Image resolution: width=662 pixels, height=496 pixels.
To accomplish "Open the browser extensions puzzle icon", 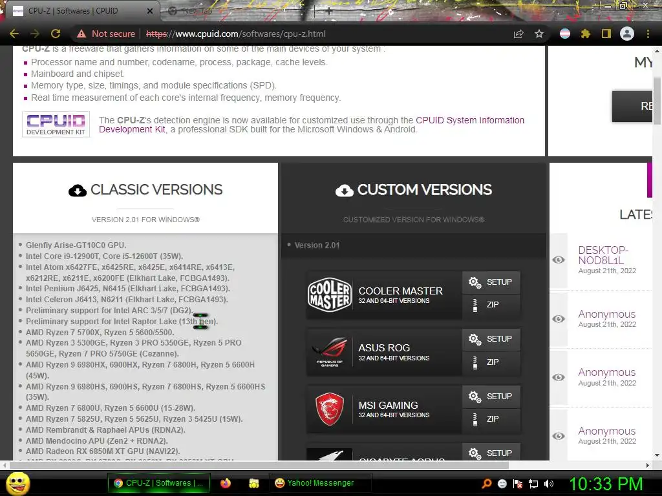I will pyautogui.click(x=586, y=34).
